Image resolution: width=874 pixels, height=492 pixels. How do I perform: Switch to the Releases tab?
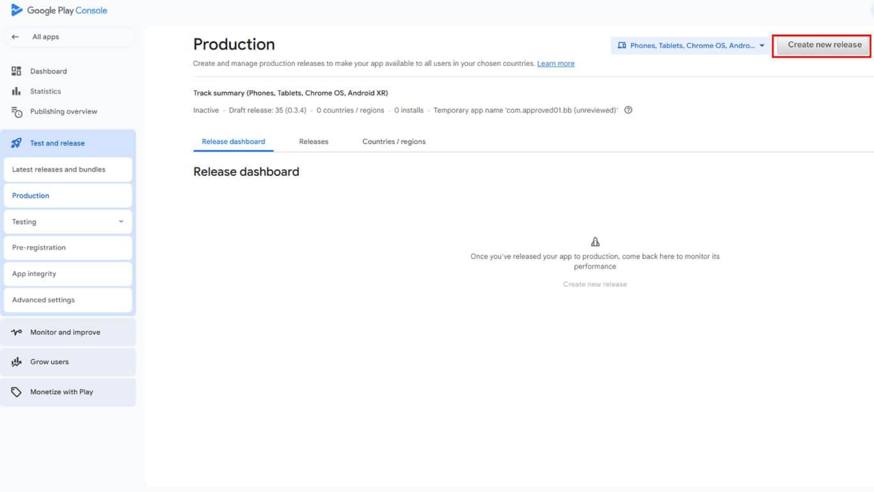tap(314, 141)
